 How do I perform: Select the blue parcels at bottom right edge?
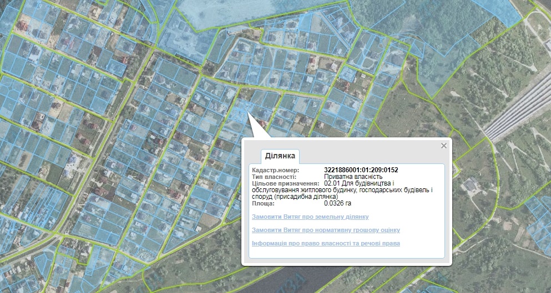[537, 222]
